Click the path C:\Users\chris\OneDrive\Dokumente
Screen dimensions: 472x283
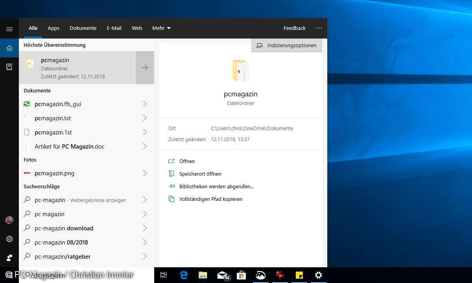[252, 128]
